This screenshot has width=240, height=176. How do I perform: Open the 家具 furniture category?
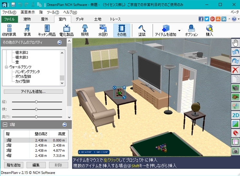point(27,30)
